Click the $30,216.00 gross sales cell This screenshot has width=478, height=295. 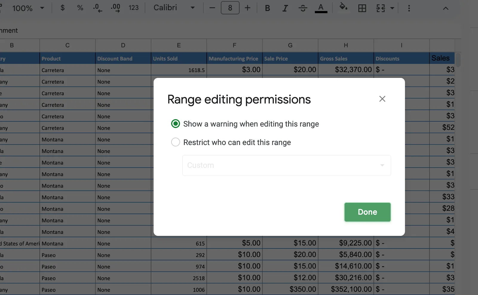tap(346, 278)
